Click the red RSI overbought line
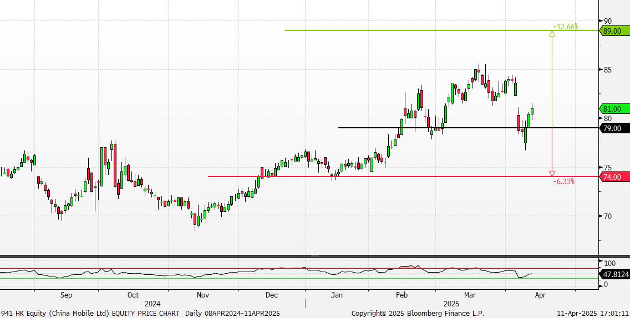This screenshot has height=318, width=630. click(299, 269)
